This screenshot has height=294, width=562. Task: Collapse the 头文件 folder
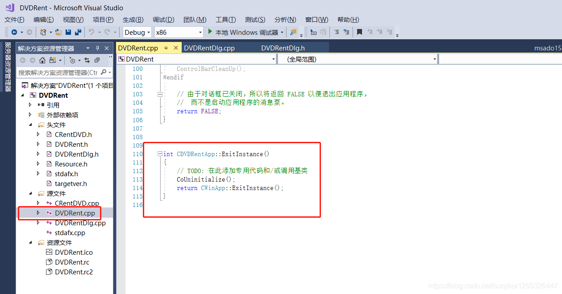pos(30,124)
